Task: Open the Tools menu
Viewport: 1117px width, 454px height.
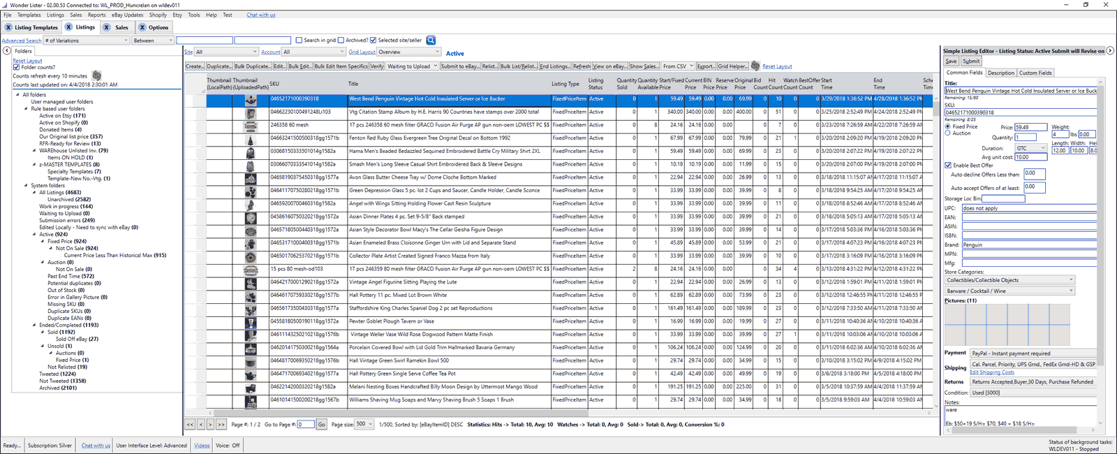Action: coord(193,15)
